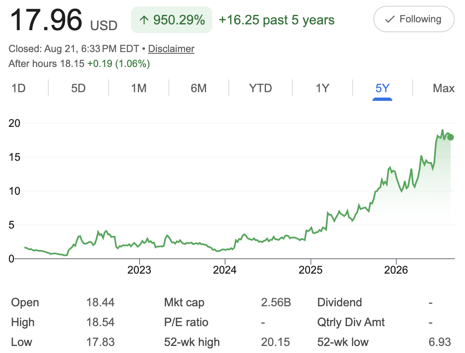This screenshot has height=353, width=465.
Task: Click the 52-wk high value 20.15
Action: tap(275, 342)
